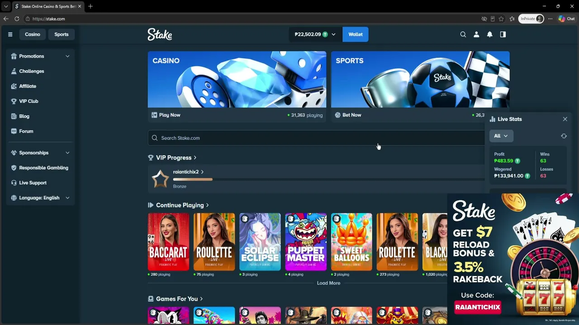Close the Live Stats panel
Image resolution: width=579 pixels, height=325 pixels.
point(565,119)
